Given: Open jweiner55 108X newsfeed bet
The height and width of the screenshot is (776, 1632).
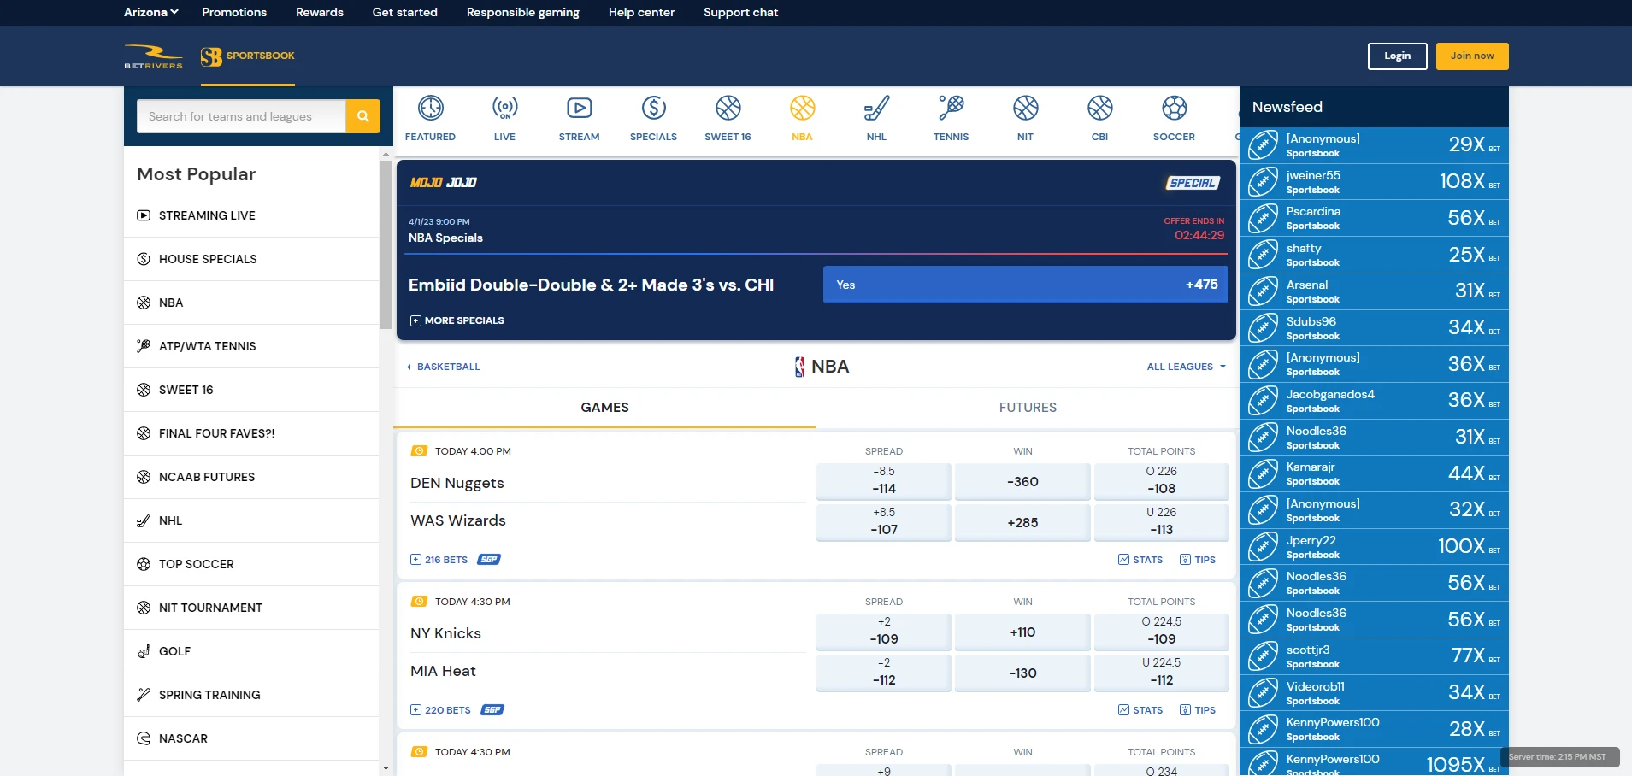Looking at the screenshot, I should [1374, 182].
